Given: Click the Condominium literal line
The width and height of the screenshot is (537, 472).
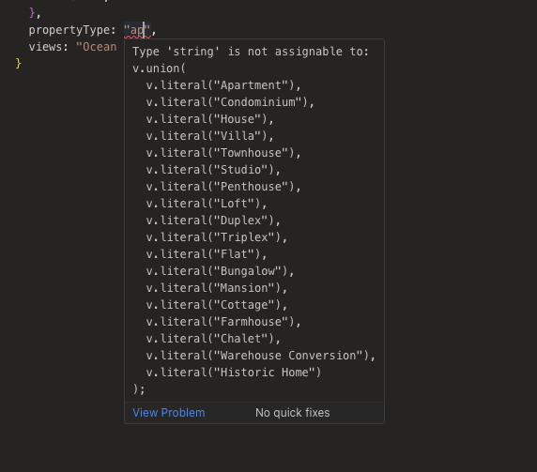Looking at the screenshot, I should 230,102.
